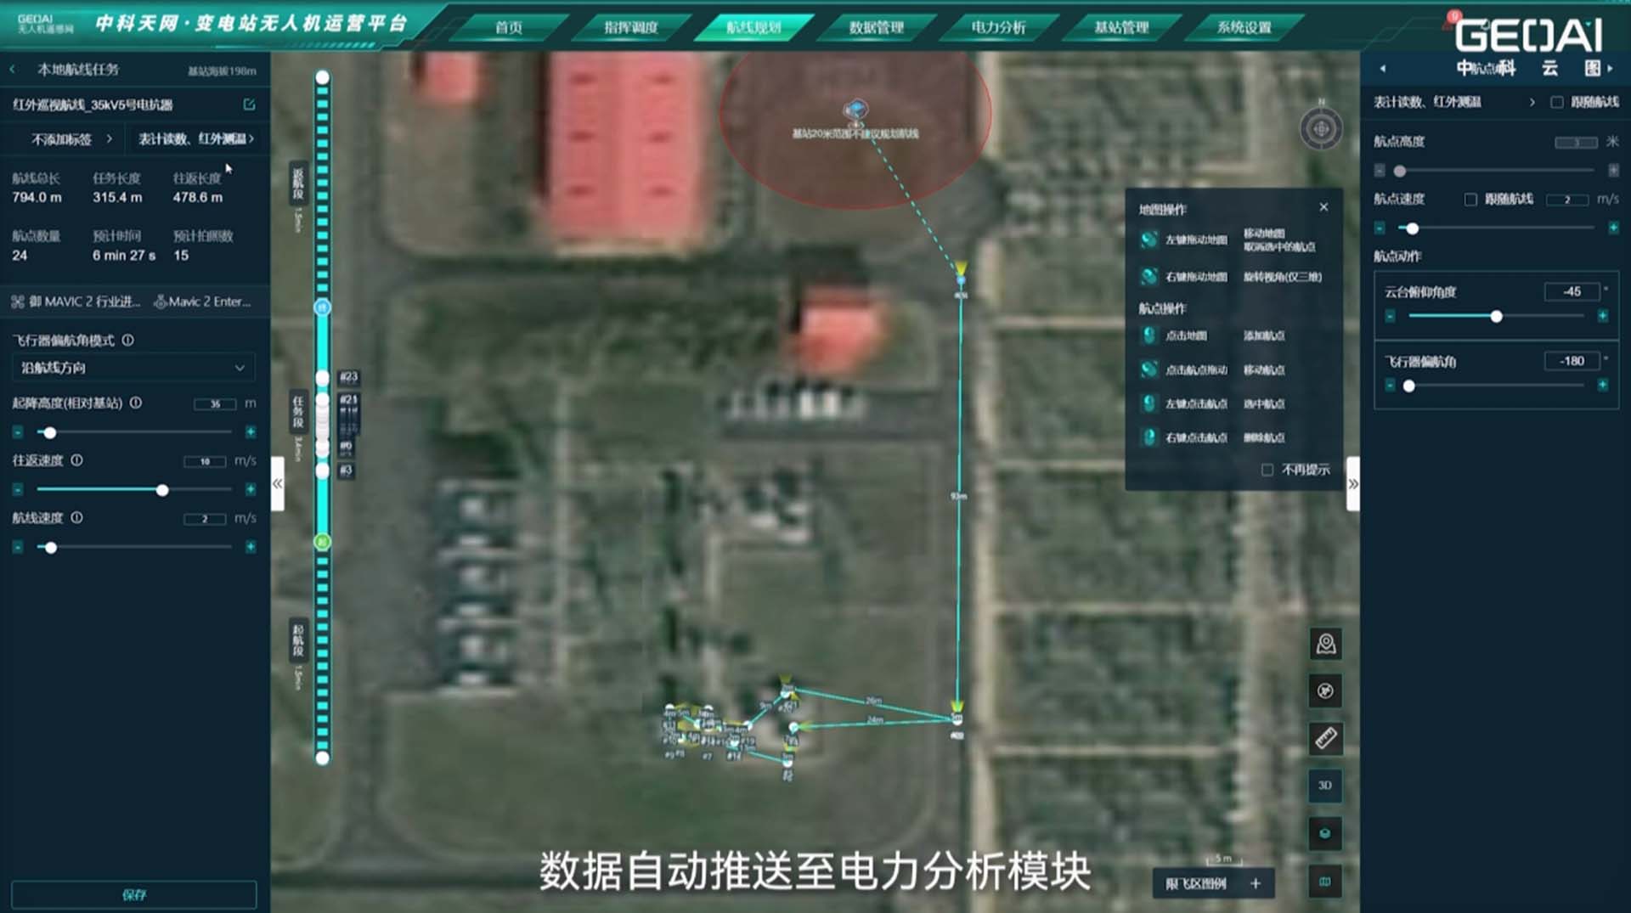The width and height of the screenshot is (1631, 913).
Task: Click the compass recenter icon on map
Action: (x=1320, y=129)
